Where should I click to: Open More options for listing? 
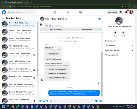(x=87, y=29)
